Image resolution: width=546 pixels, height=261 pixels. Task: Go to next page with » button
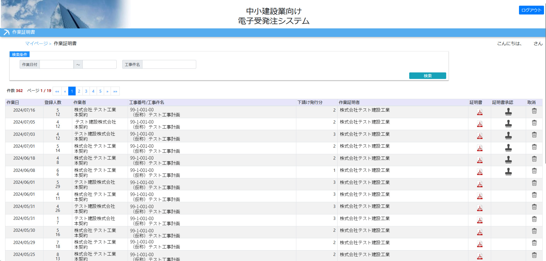pyautogui.click(x=107, y=91)
